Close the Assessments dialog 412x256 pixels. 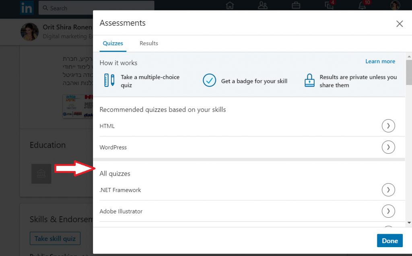coord(400,24)
